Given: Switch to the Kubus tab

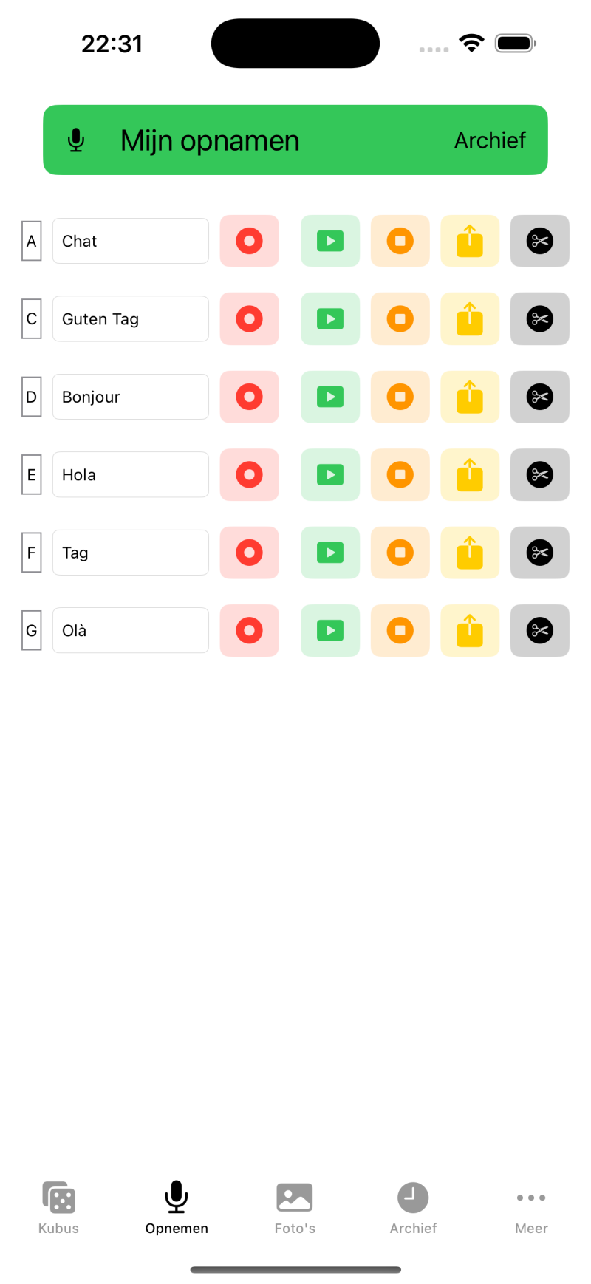Looking at the screenshot, I should tap(58, 1207).
